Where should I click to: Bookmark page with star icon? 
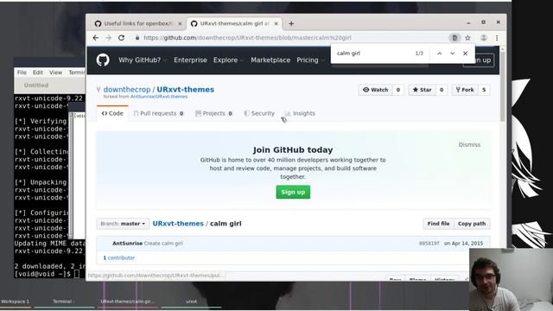pos(467,38)
